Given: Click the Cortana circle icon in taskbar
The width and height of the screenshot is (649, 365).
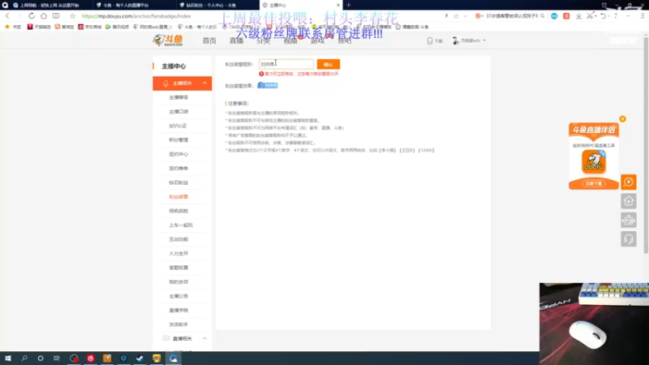Looking at the screenshot, I should [x=41, y=358].
